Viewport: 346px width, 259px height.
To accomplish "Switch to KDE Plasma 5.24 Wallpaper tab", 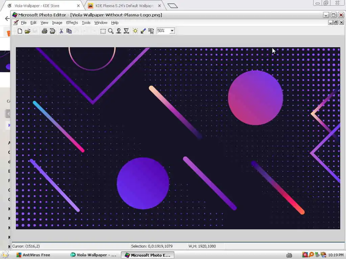I will tap(124, 6).
